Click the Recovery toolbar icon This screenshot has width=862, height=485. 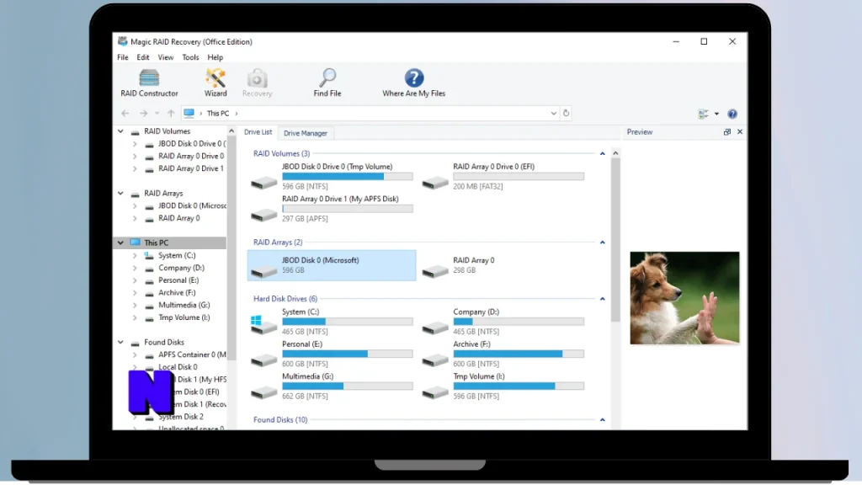(257, 83)
